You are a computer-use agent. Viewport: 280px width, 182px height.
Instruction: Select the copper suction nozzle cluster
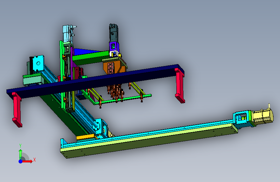(x=116, y=92)
